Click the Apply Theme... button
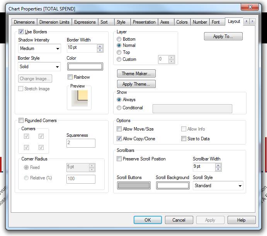The height and width of the screenshot is (236, 267). 136,84
